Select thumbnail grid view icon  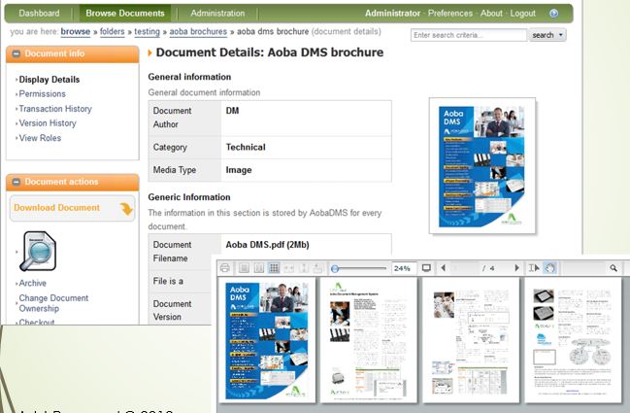tap(274, 268)
